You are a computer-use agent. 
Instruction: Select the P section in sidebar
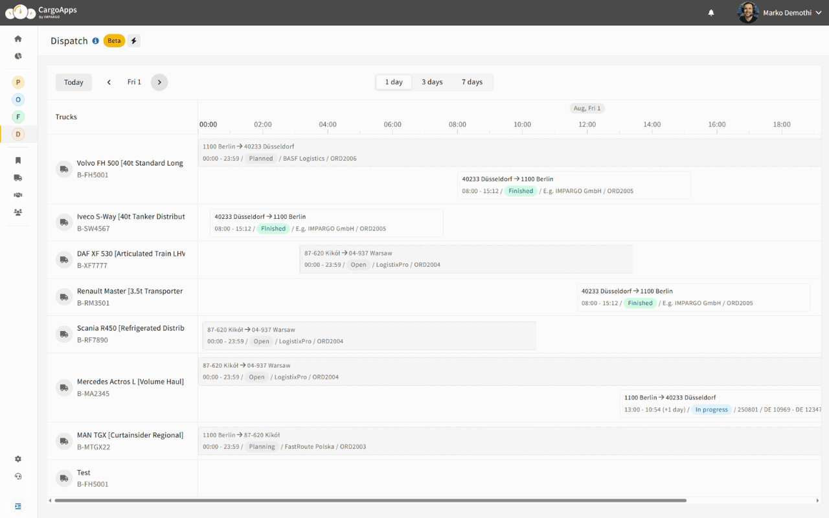tap(17, 82)
